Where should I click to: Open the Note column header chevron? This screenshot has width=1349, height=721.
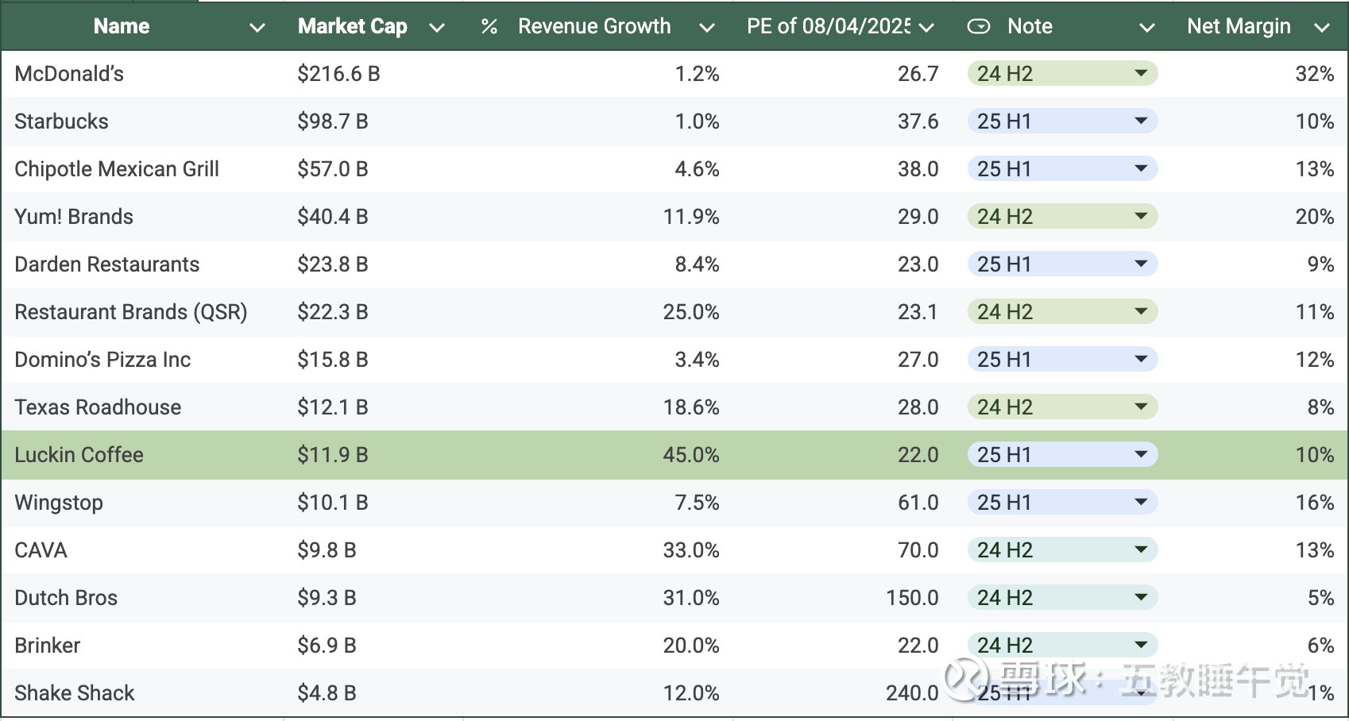coord(1146,28)
